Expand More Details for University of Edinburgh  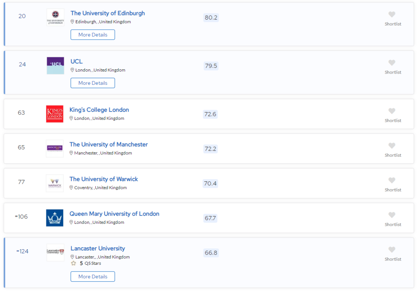tap(93, 35)
